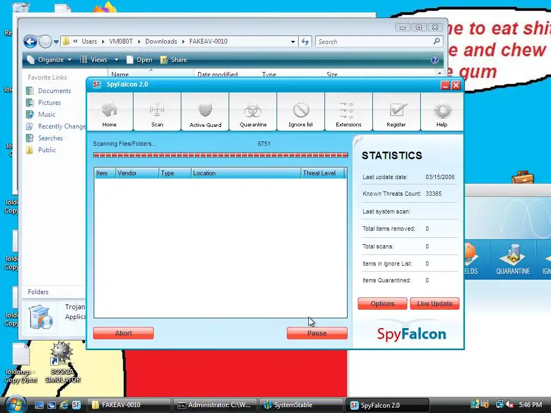The width and height of the screenshot is (551, 413).
Task: Launch Internet Explorer from quick launch
Action: (64, 405)
